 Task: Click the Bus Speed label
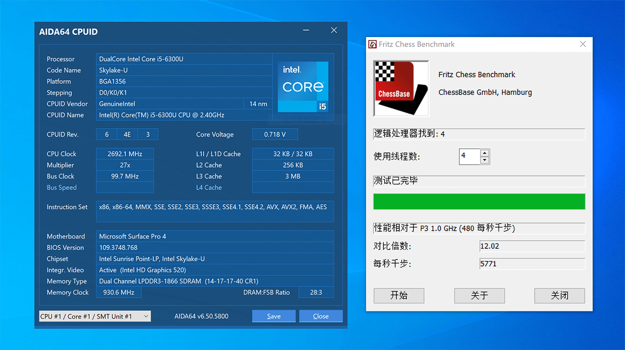[62, 187]
